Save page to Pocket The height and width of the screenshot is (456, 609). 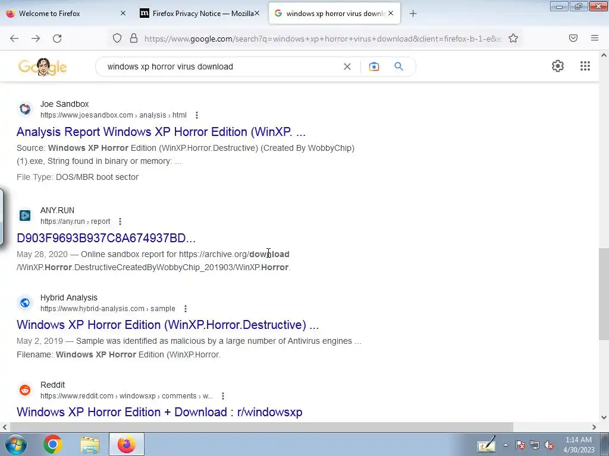(x=573, y=38)
